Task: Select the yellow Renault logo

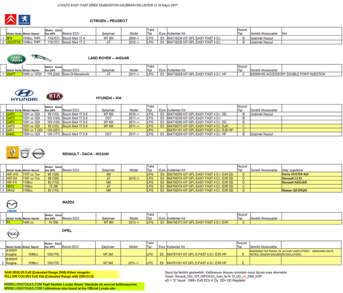Action: (x=12, y=153)
